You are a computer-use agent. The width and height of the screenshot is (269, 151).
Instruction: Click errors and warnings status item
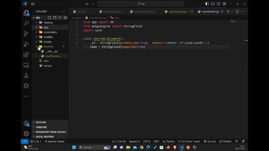[x=36, y=141]
